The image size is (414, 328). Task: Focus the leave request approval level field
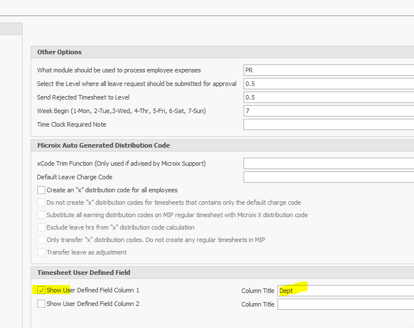point(328,84)
